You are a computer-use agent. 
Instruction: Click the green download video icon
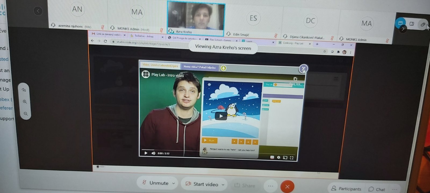[x=223, y=68]
